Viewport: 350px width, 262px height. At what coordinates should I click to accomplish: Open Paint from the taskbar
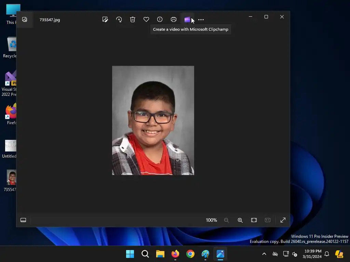pos(205,254)
